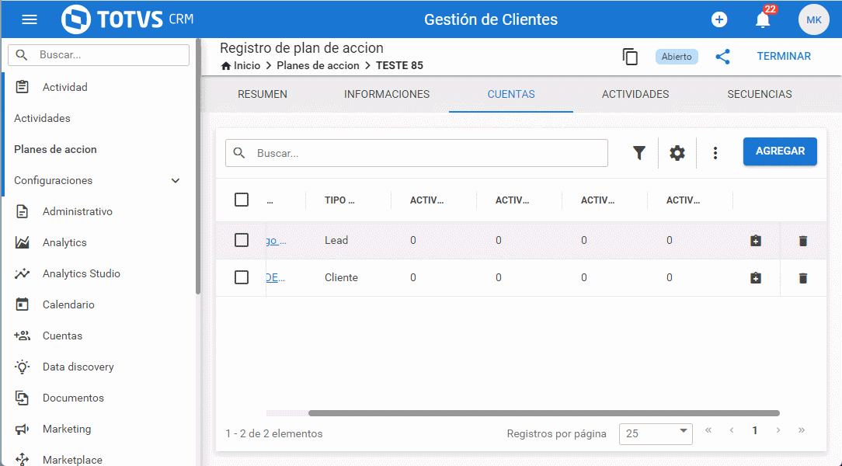Click the Inicio home icon in breadcrumb
This screenshot has width=842, height=466.
pos(226,65)
